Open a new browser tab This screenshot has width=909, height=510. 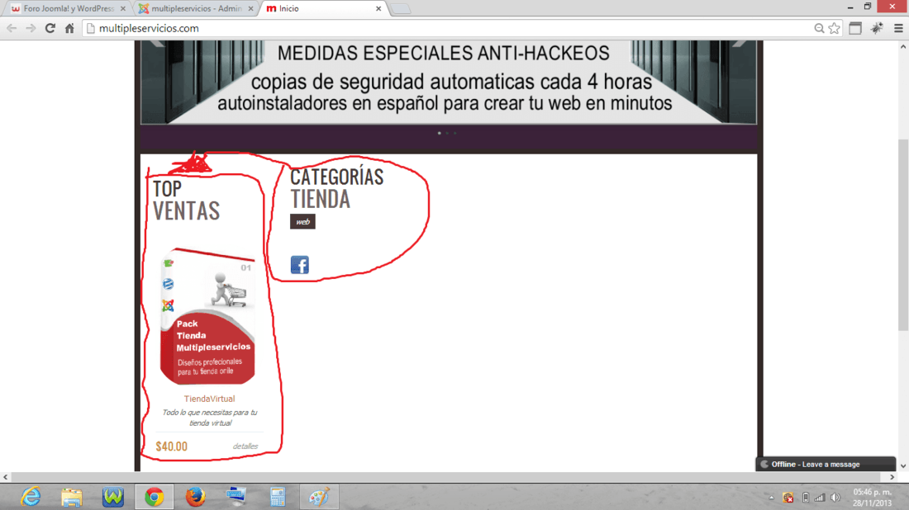(x=400, y=9)
